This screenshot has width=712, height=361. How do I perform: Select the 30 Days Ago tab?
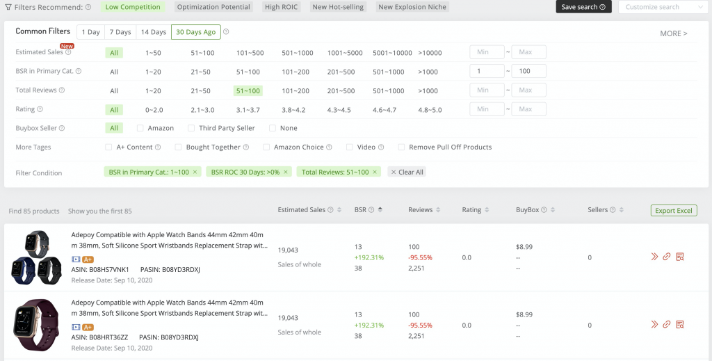[x=195, y=32]
